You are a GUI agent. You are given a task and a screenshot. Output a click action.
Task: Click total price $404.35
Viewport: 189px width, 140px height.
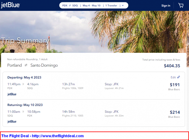point(172,66)
